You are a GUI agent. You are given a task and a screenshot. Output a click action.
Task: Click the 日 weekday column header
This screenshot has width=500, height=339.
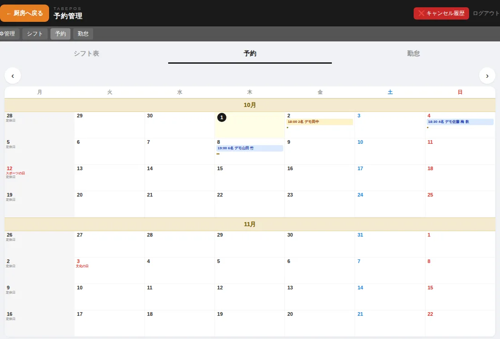[x=460, y=92]
